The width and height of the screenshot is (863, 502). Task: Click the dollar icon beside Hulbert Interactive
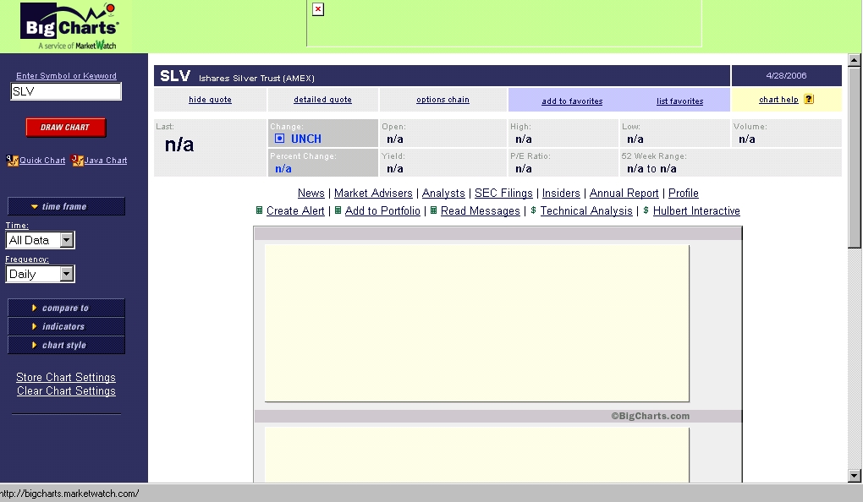pyautogui.click(x=646, y=210)
